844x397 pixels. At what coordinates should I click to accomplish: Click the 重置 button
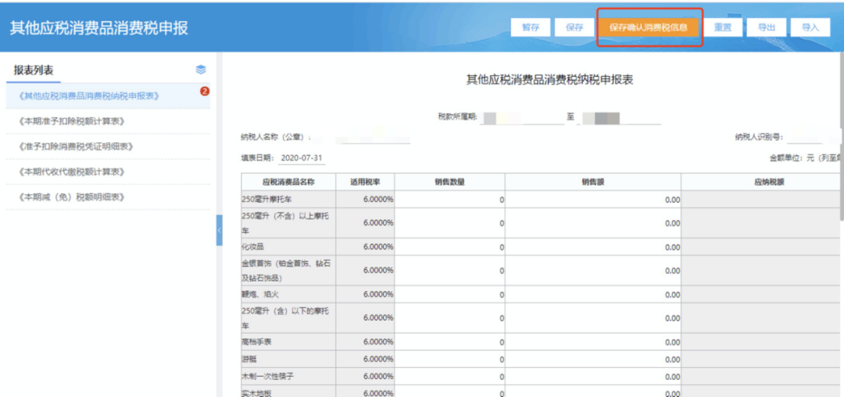pyautogui.click(x=722, y=28)
